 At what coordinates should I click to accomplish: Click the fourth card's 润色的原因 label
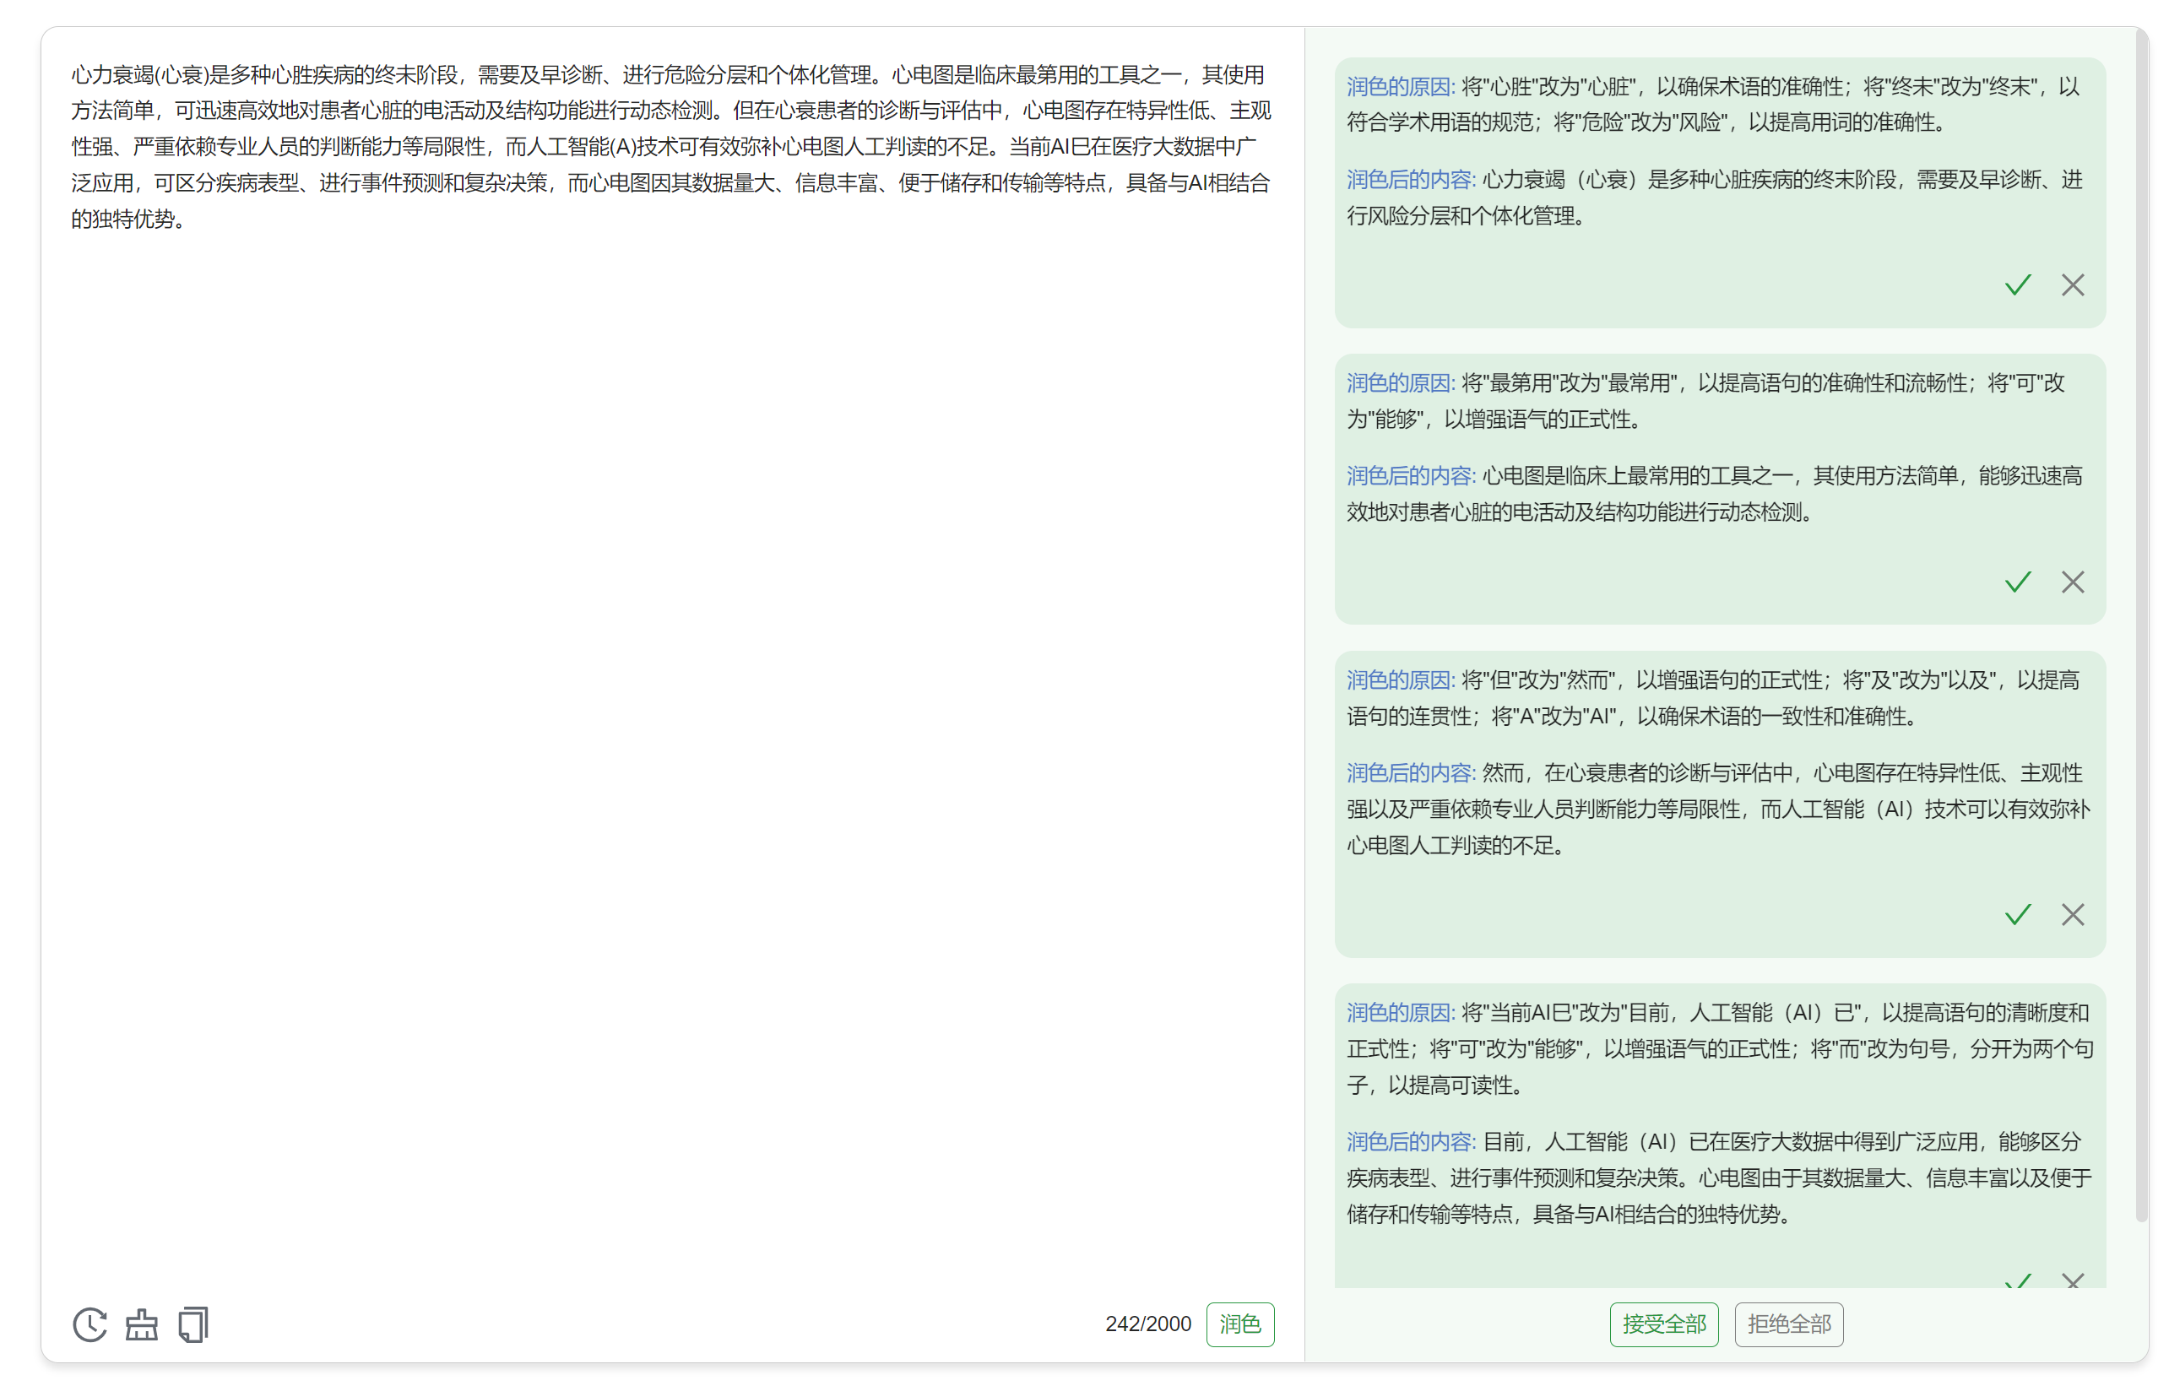click(1400, 1012)
